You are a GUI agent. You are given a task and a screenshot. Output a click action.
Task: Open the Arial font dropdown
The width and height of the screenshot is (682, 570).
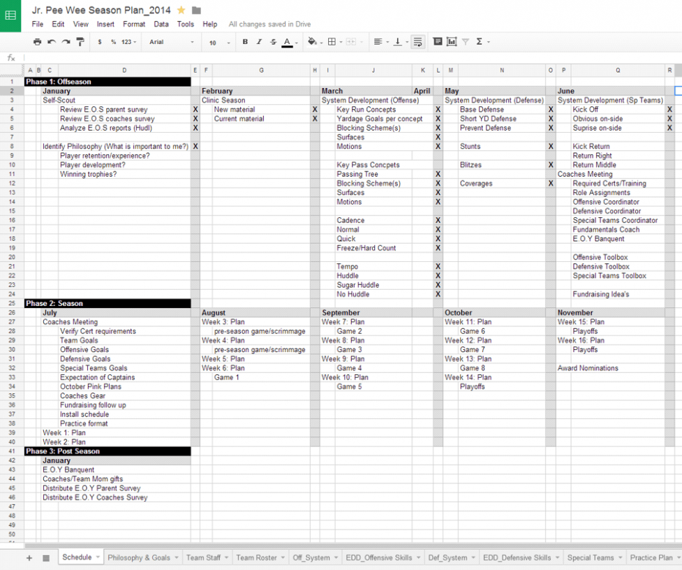172,42
